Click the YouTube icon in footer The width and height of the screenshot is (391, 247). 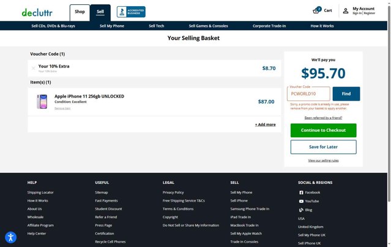click(x=301, y=201)
